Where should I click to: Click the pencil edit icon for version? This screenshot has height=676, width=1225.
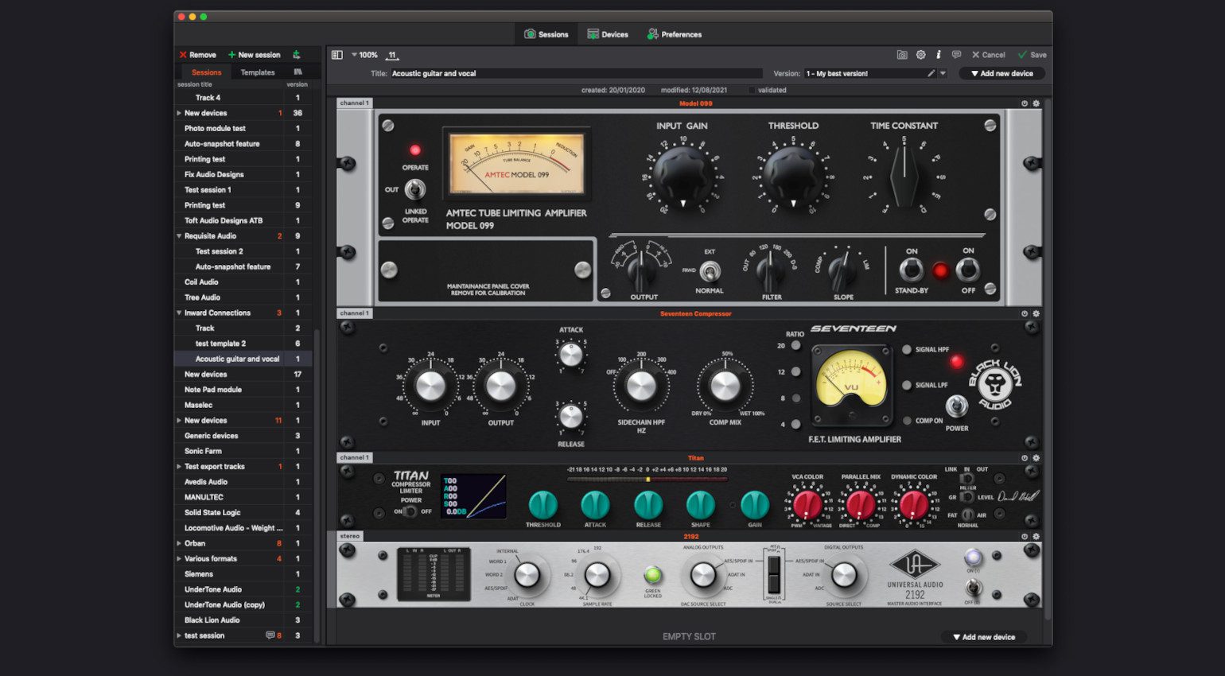[x=931, y=73]
